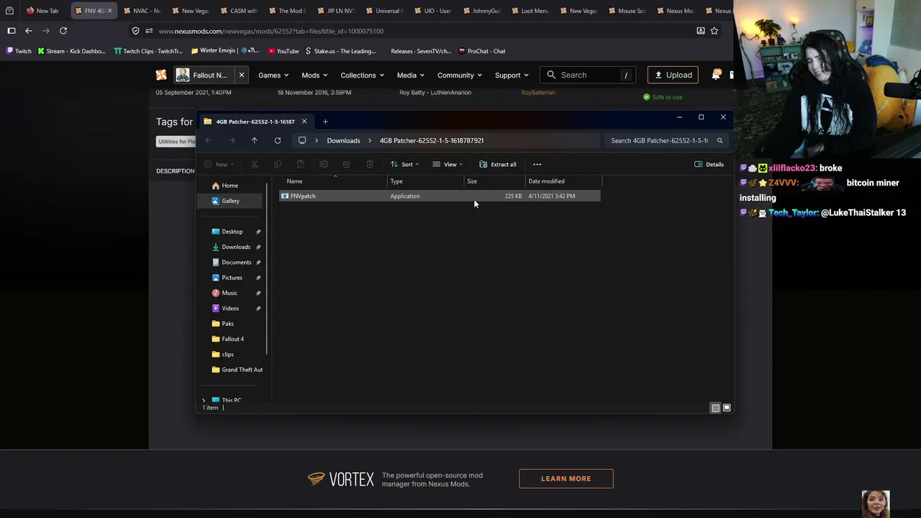The width and height of the screenshot is (921, 518).
Task: Click the Vortex LEARN MORE button
Action: coord(566,478)
